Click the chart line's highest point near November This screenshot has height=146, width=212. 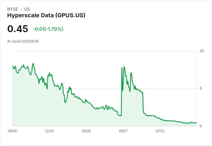(33, 64)
